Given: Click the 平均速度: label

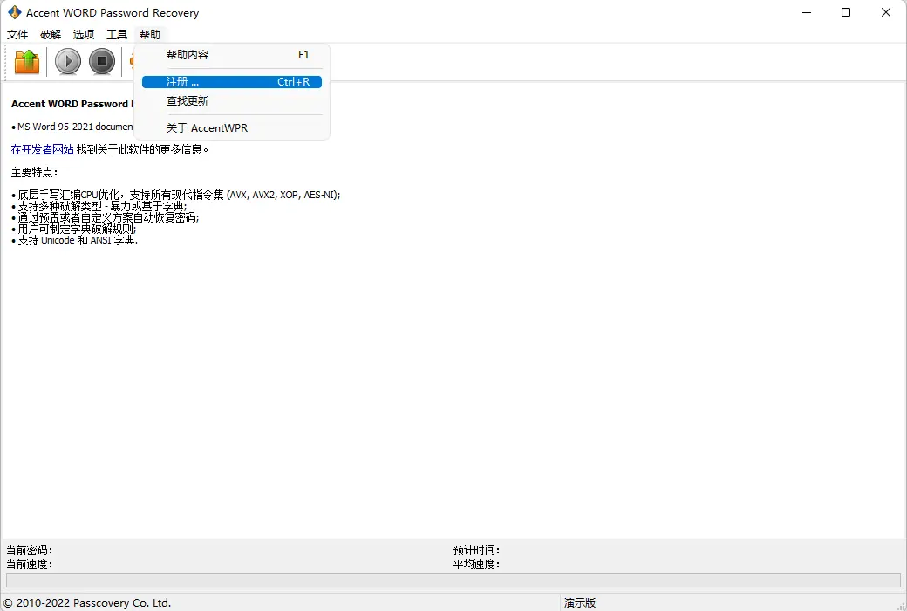Looking at the screenshot, I should click(477, 564).
